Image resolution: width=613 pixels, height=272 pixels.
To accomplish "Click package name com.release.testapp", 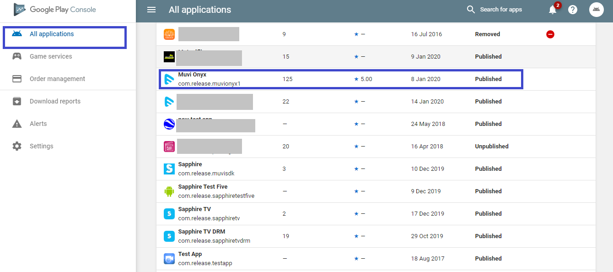I will 205,263.
